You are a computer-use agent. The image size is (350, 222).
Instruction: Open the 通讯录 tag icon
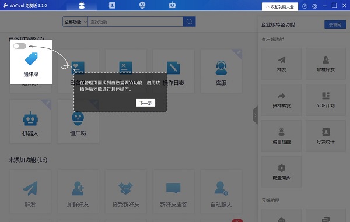click(x=32, y=59)
